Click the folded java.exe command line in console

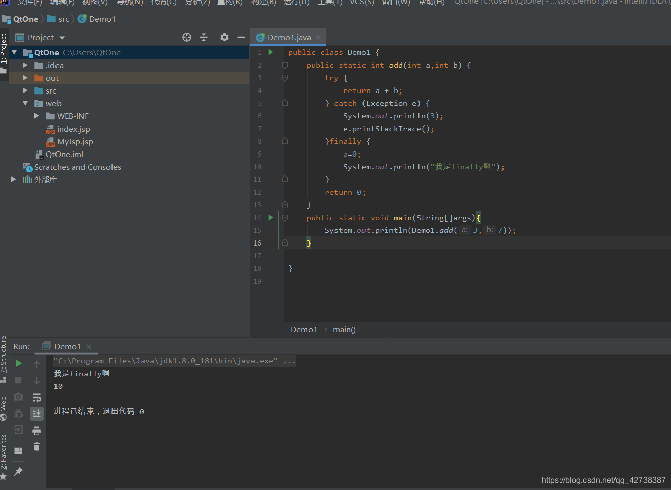pos(174,361)
